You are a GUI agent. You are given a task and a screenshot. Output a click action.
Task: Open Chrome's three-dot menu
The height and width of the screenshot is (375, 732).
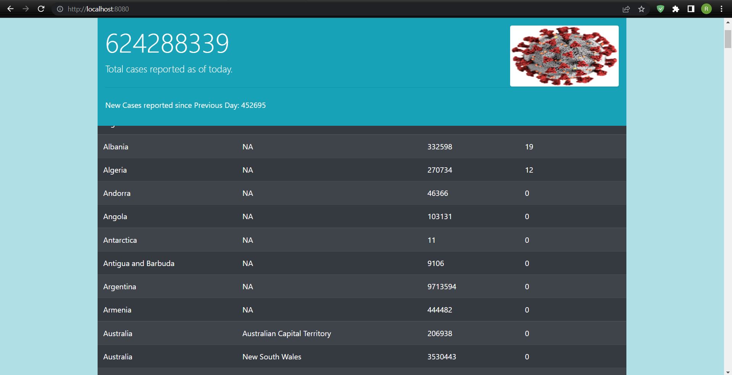tap(721, 9)
